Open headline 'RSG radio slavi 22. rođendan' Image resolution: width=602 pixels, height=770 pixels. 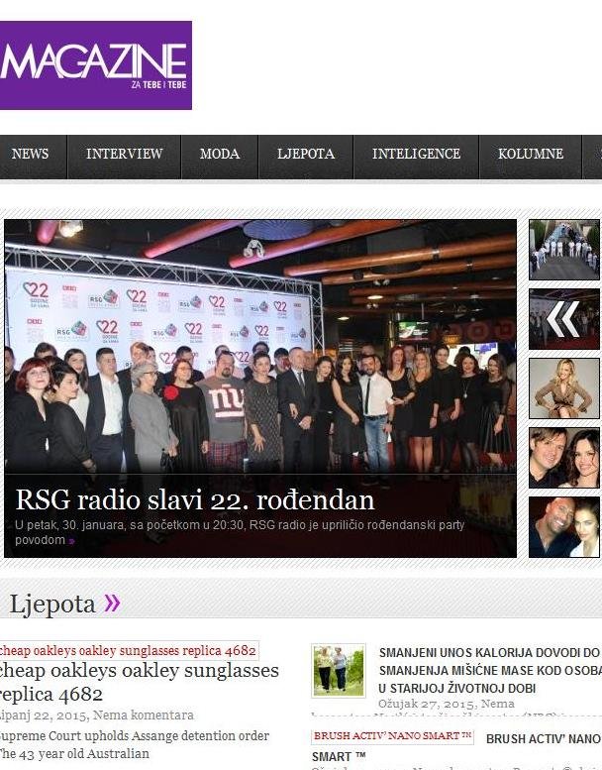tap(195, 499)
